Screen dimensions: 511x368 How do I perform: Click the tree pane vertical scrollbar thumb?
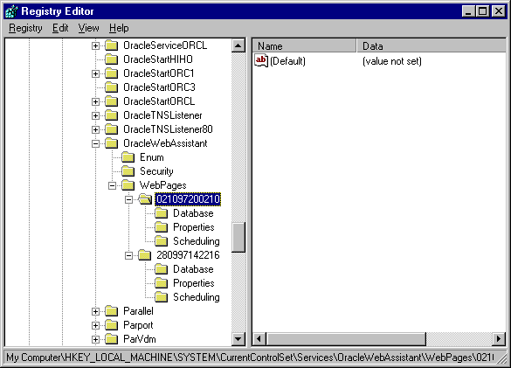click(x=238, y=237)
